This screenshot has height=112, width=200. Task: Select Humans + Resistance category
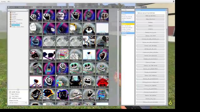pos(17,20)
